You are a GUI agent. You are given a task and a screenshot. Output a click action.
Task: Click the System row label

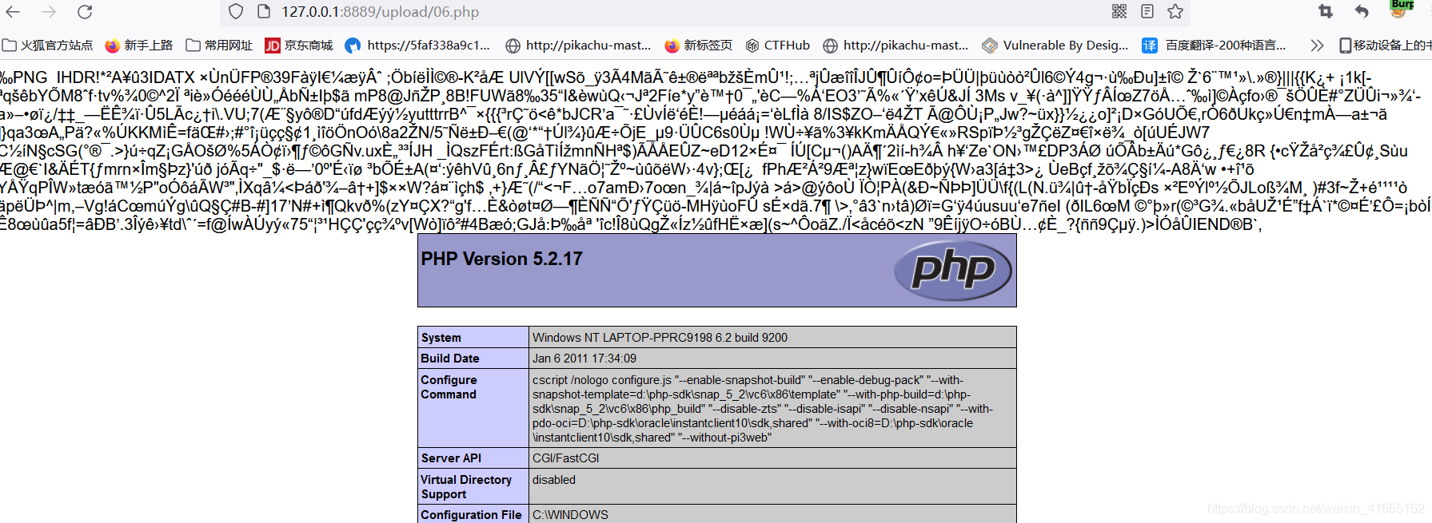[441, 338]
